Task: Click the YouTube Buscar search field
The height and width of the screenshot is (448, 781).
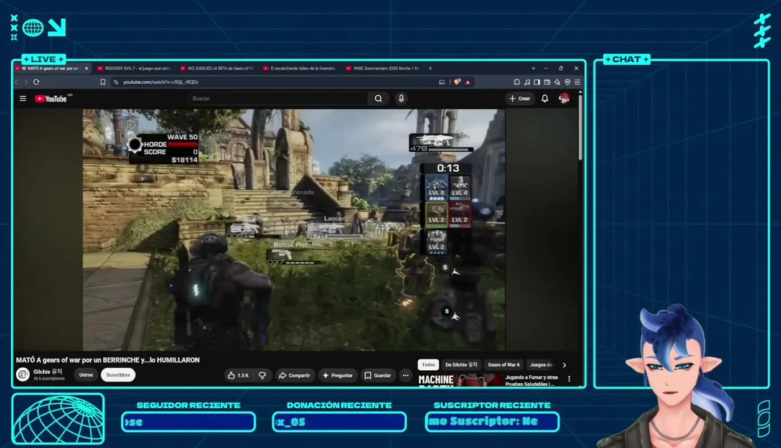Action: tap(278, 98)
